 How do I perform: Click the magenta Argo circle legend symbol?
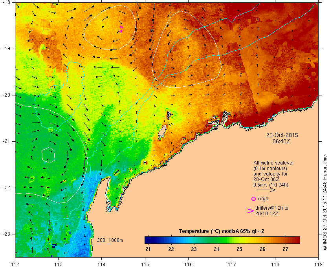(x=253, y=199)
